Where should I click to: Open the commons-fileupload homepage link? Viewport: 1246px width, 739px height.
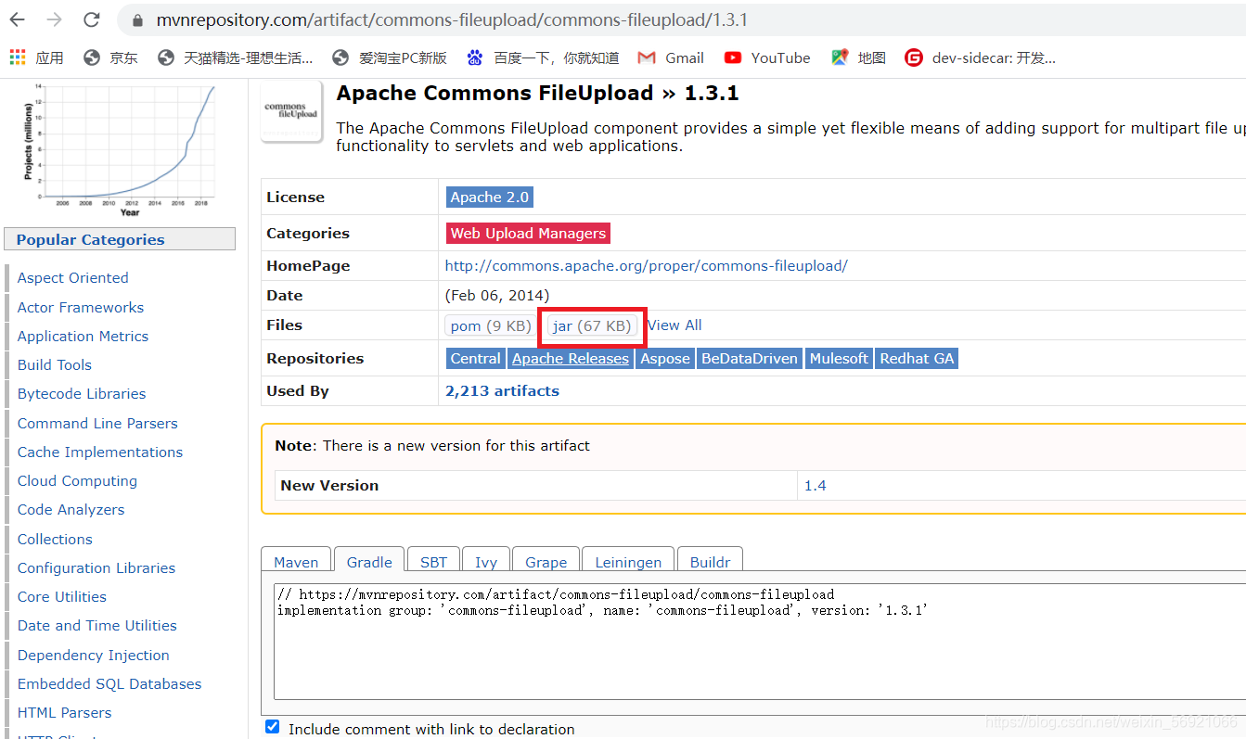[x=647, y=265]
